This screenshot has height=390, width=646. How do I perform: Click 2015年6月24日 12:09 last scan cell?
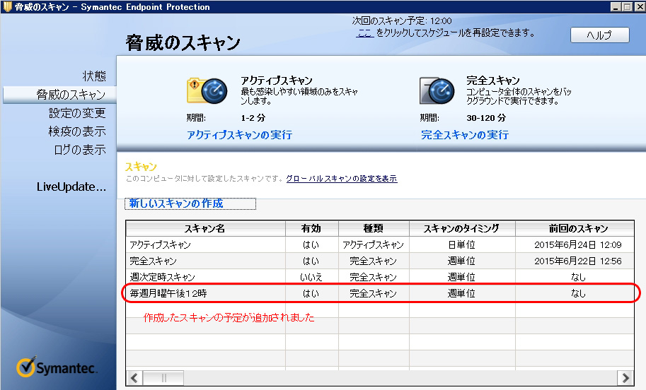(577, 244)
